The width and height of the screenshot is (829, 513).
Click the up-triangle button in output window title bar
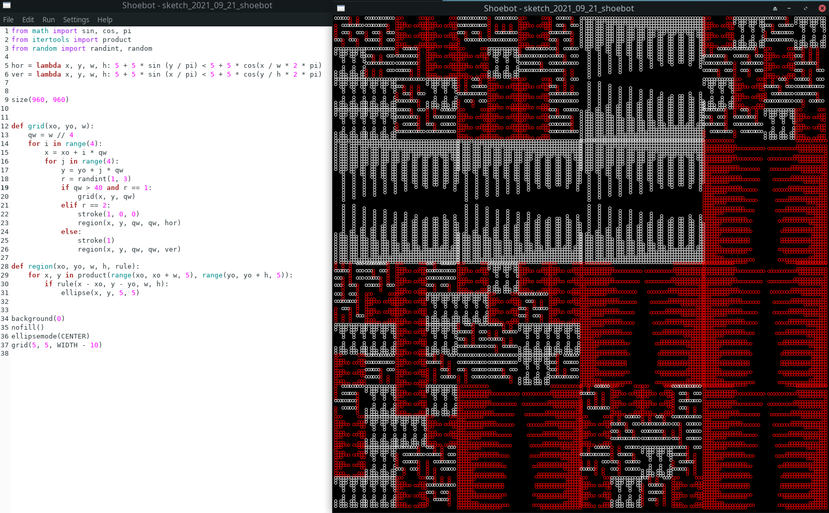775,8
